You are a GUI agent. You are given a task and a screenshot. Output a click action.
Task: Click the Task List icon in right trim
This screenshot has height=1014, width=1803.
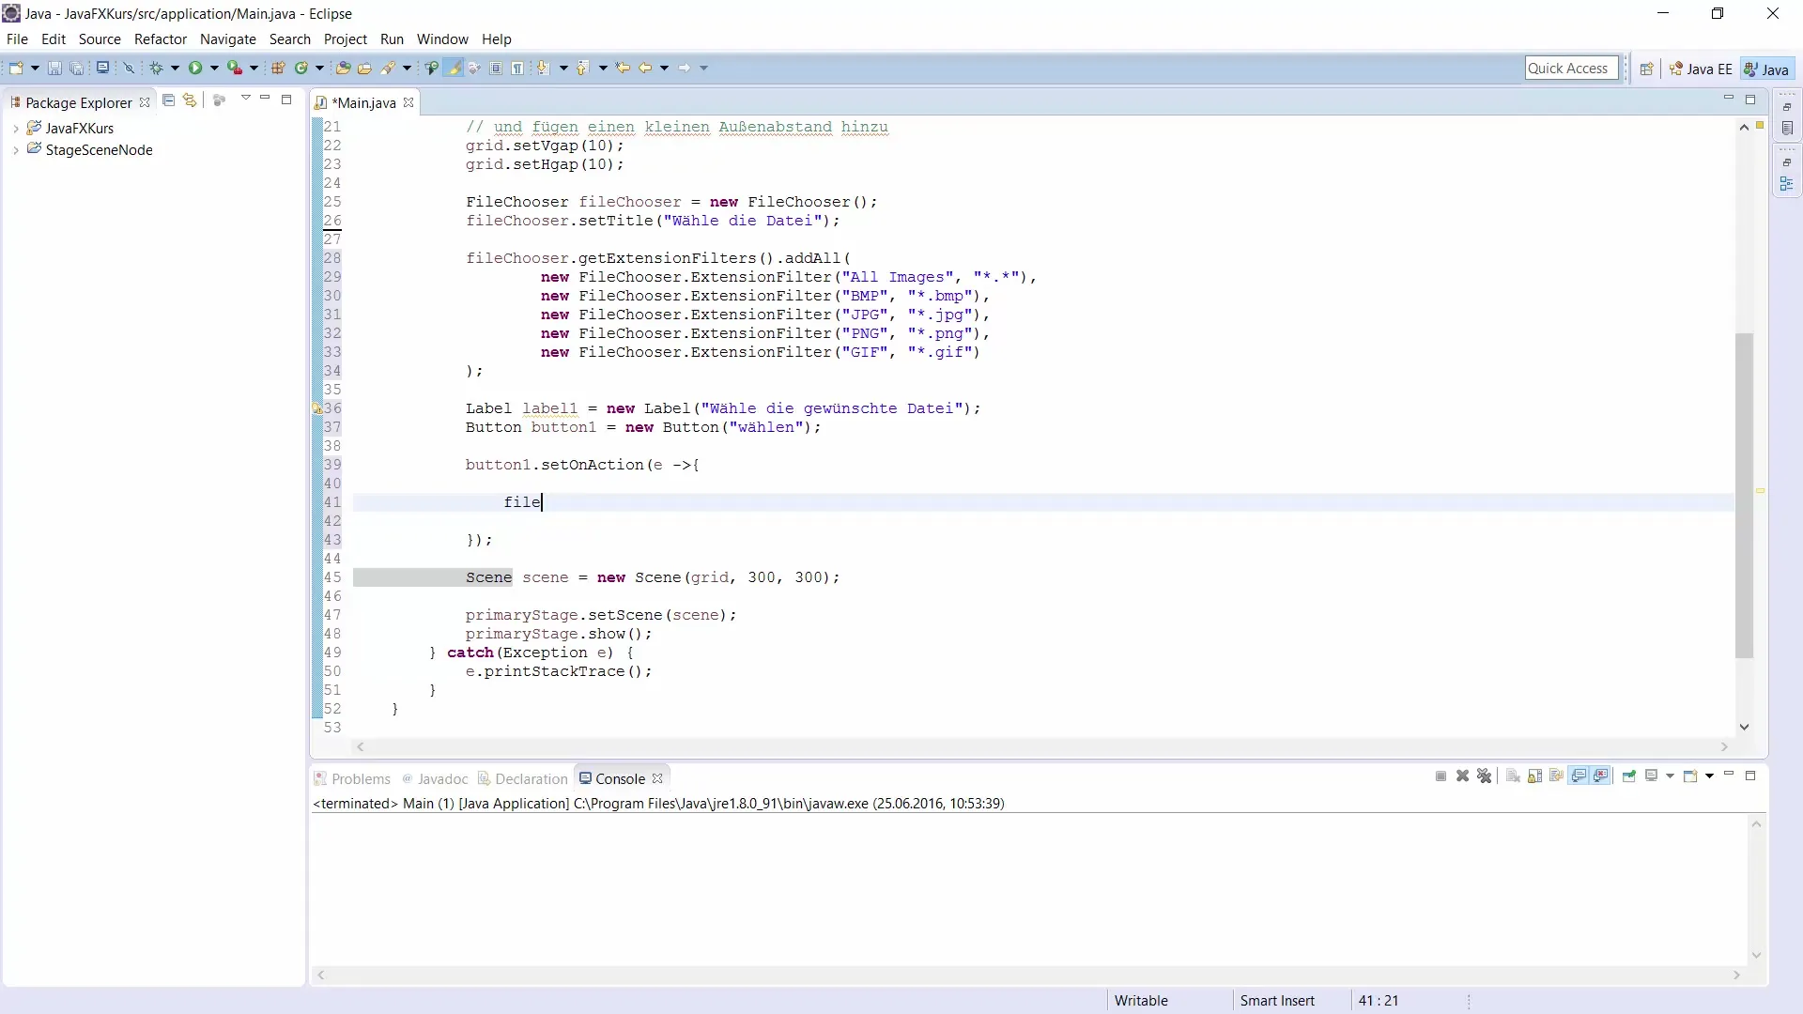point(1787,129)
